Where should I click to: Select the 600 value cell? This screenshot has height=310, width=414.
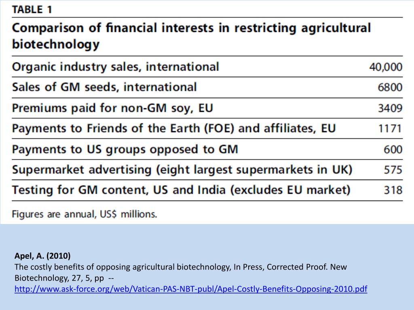pos(393,149)
